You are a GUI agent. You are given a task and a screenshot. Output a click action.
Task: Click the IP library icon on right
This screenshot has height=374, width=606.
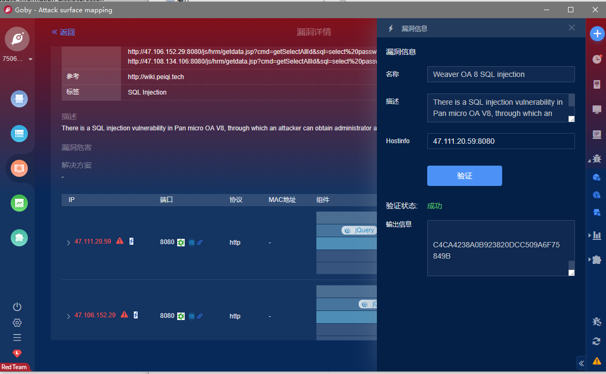596,134
